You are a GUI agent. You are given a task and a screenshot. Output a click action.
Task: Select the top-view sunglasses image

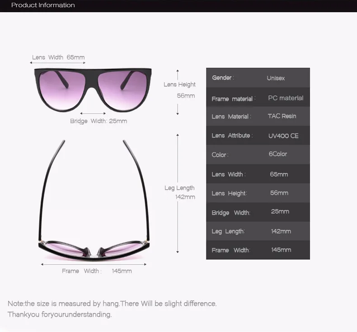[x=94, y=200]
